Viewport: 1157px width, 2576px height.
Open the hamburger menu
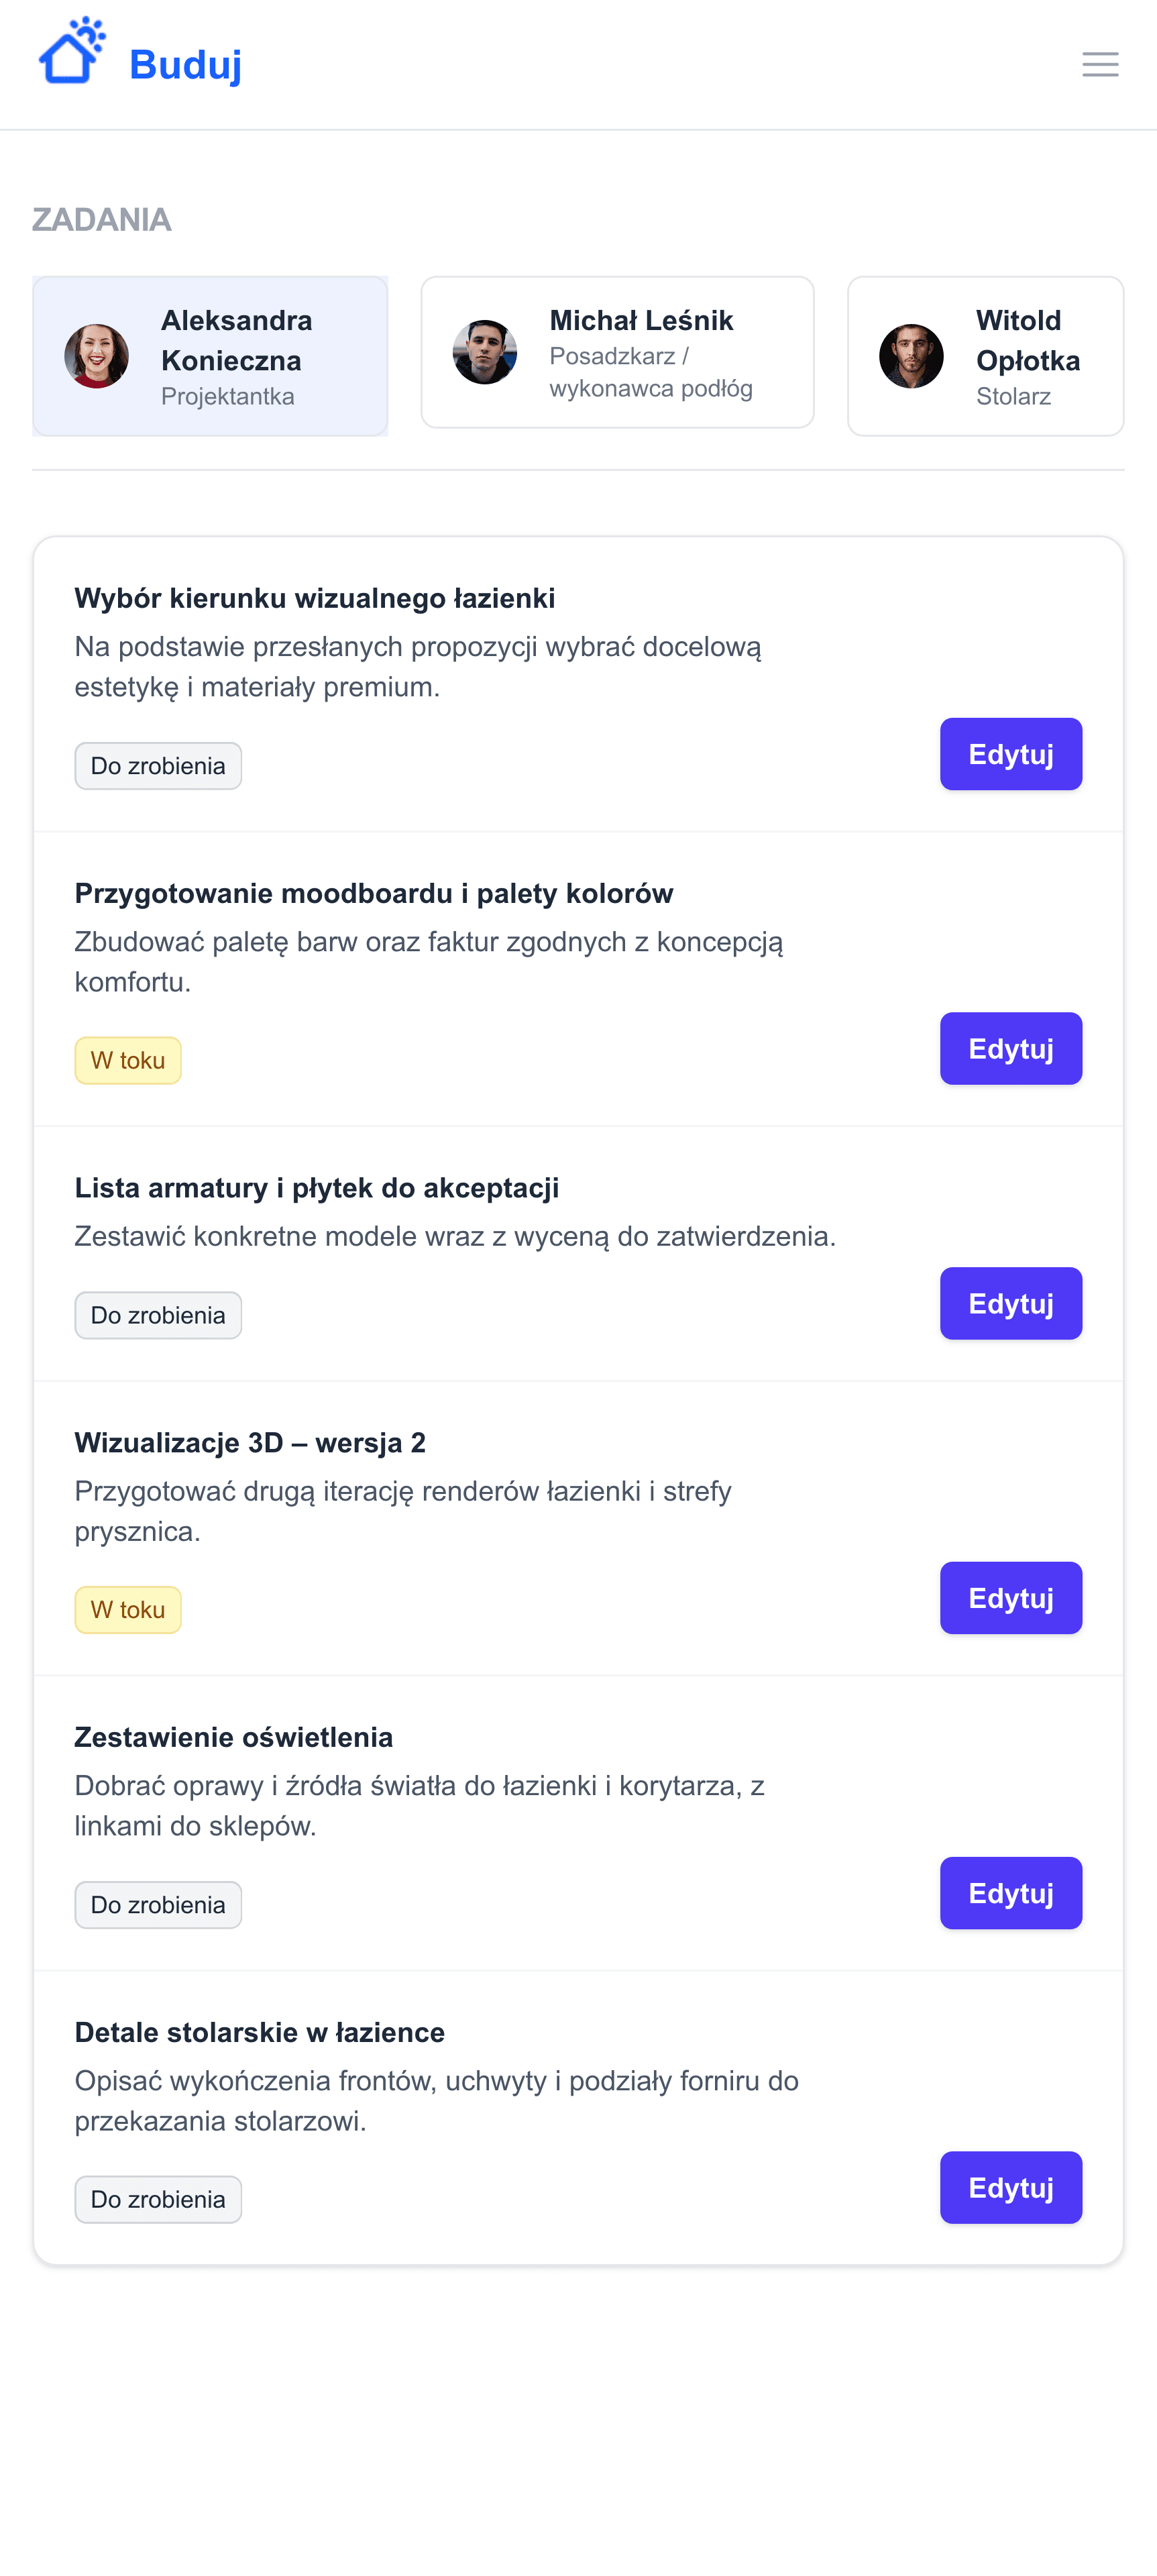pyautogui.click(x=1100, y=65)
